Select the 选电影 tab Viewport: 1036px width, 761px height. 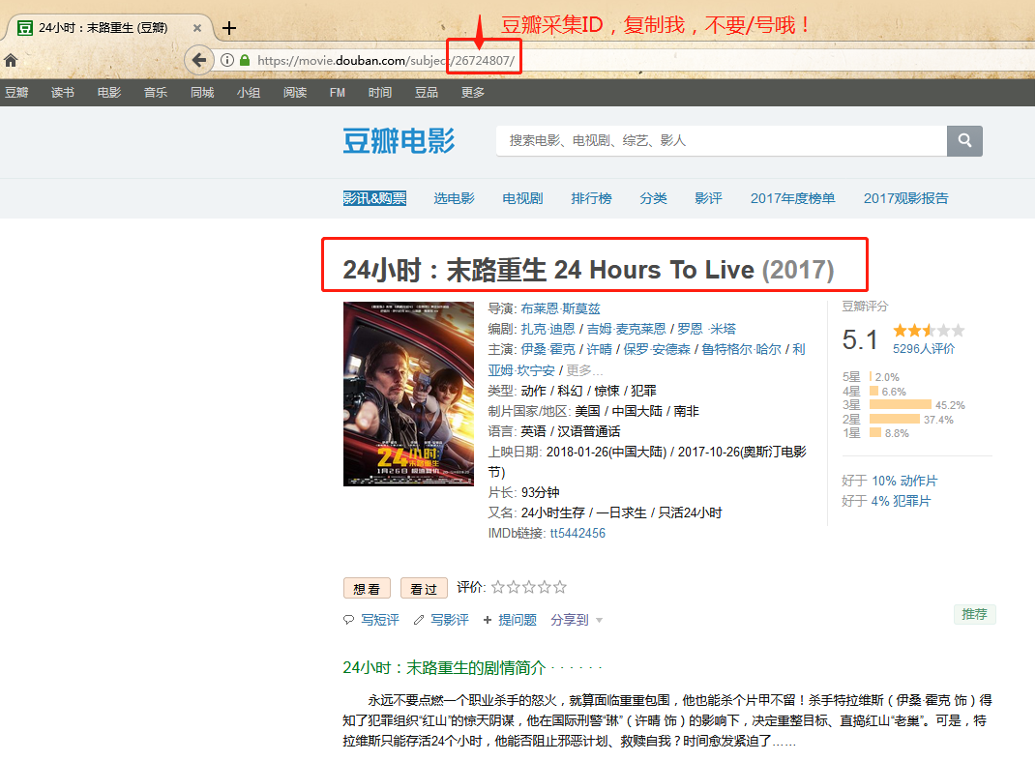point(454,198)
